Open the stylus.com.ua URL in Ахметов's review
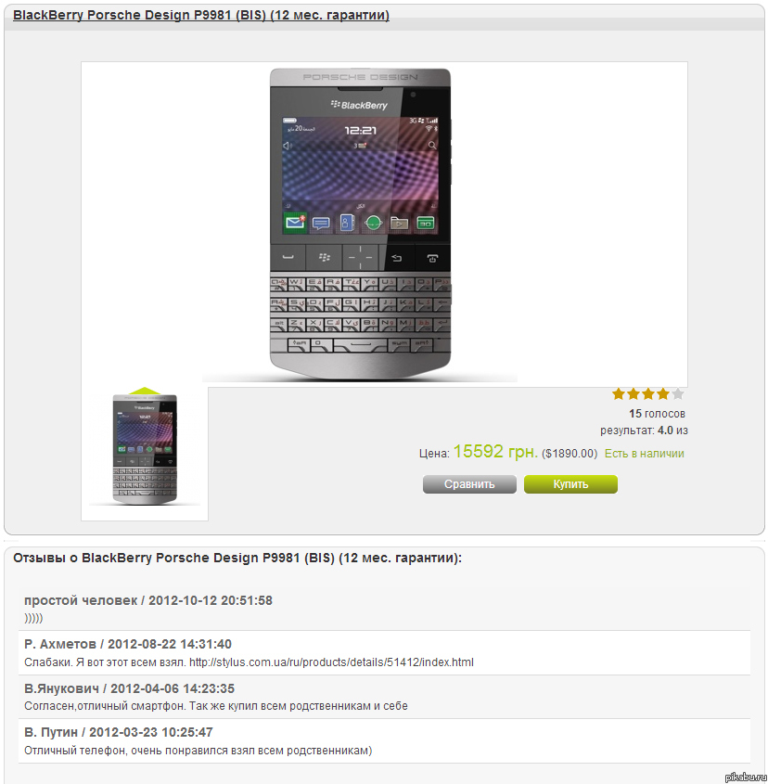 coord(331,662)
